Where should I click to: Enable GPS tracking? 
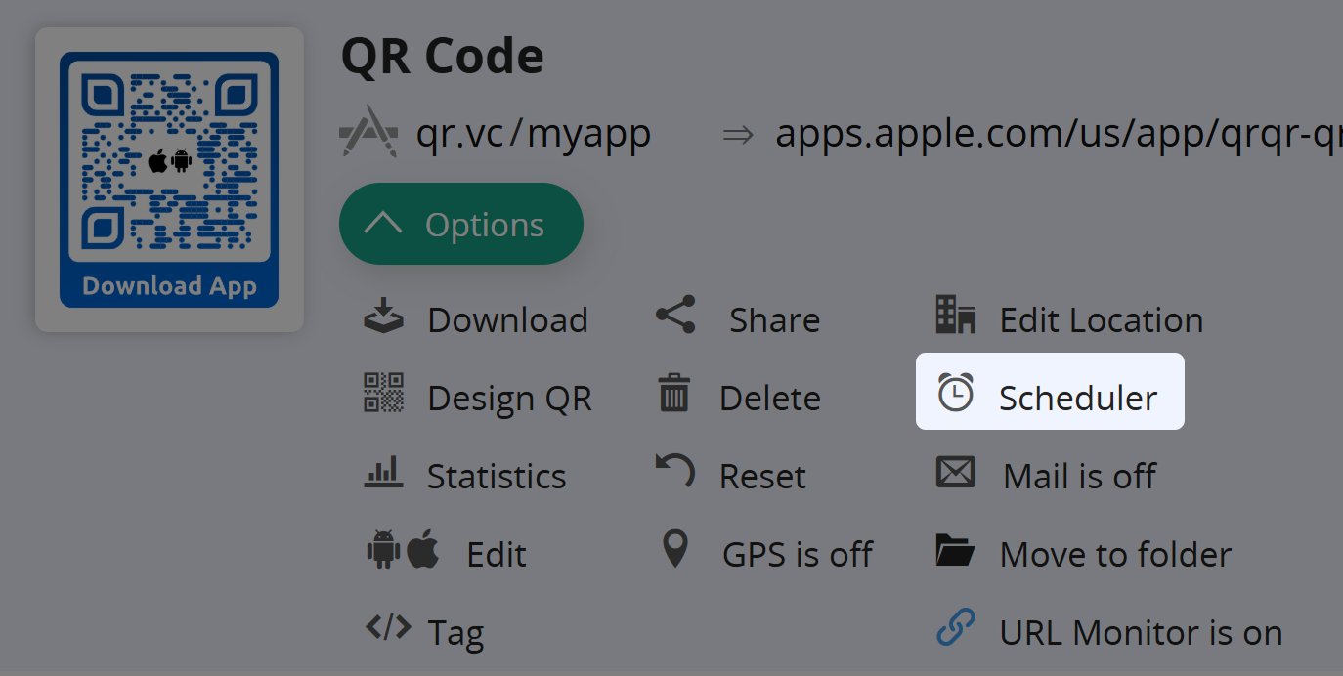click(x=674, y=551)
